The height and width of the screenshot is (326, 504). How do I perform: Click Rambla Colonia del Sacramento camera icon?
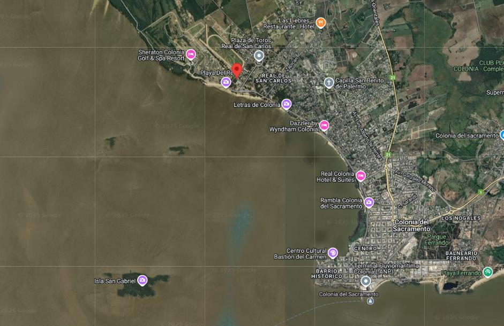(368, 202)
